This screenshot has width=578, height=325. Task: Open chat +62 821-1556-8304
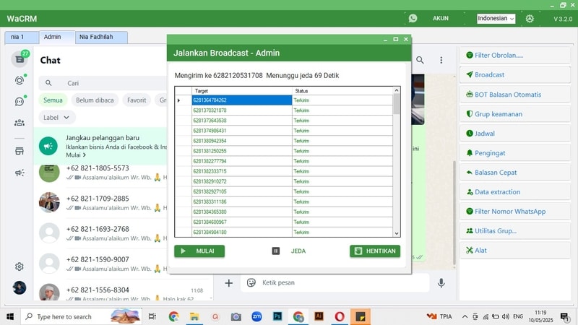(x=124, y=292)
